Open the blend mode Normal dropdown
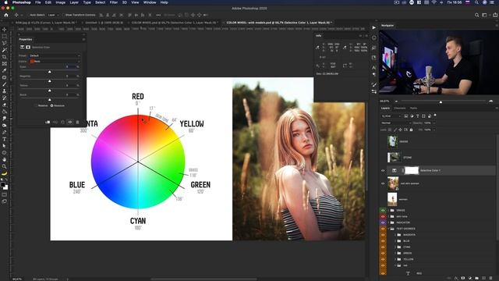 (395, 123)
